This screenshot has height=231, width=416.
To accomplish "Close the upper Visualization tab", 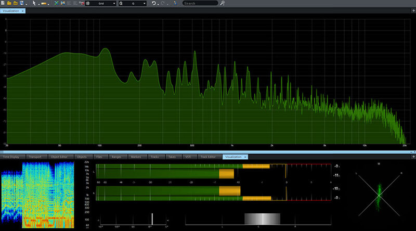I will tap(23, 10).
